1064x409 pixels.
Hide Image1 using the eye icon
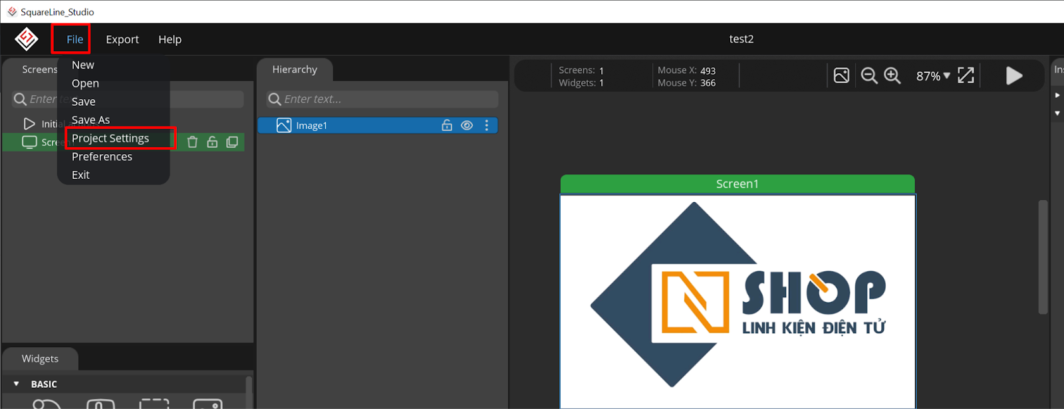[467, 125]
